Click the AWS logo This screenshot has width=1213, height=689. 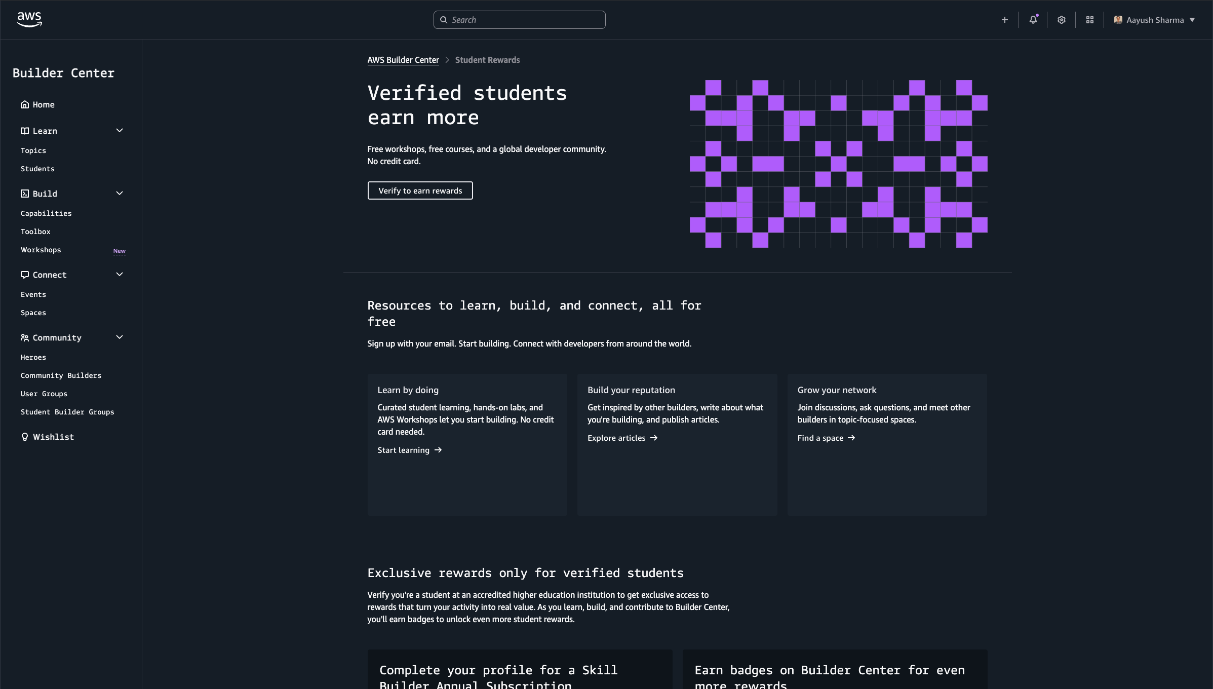(29, 19)
